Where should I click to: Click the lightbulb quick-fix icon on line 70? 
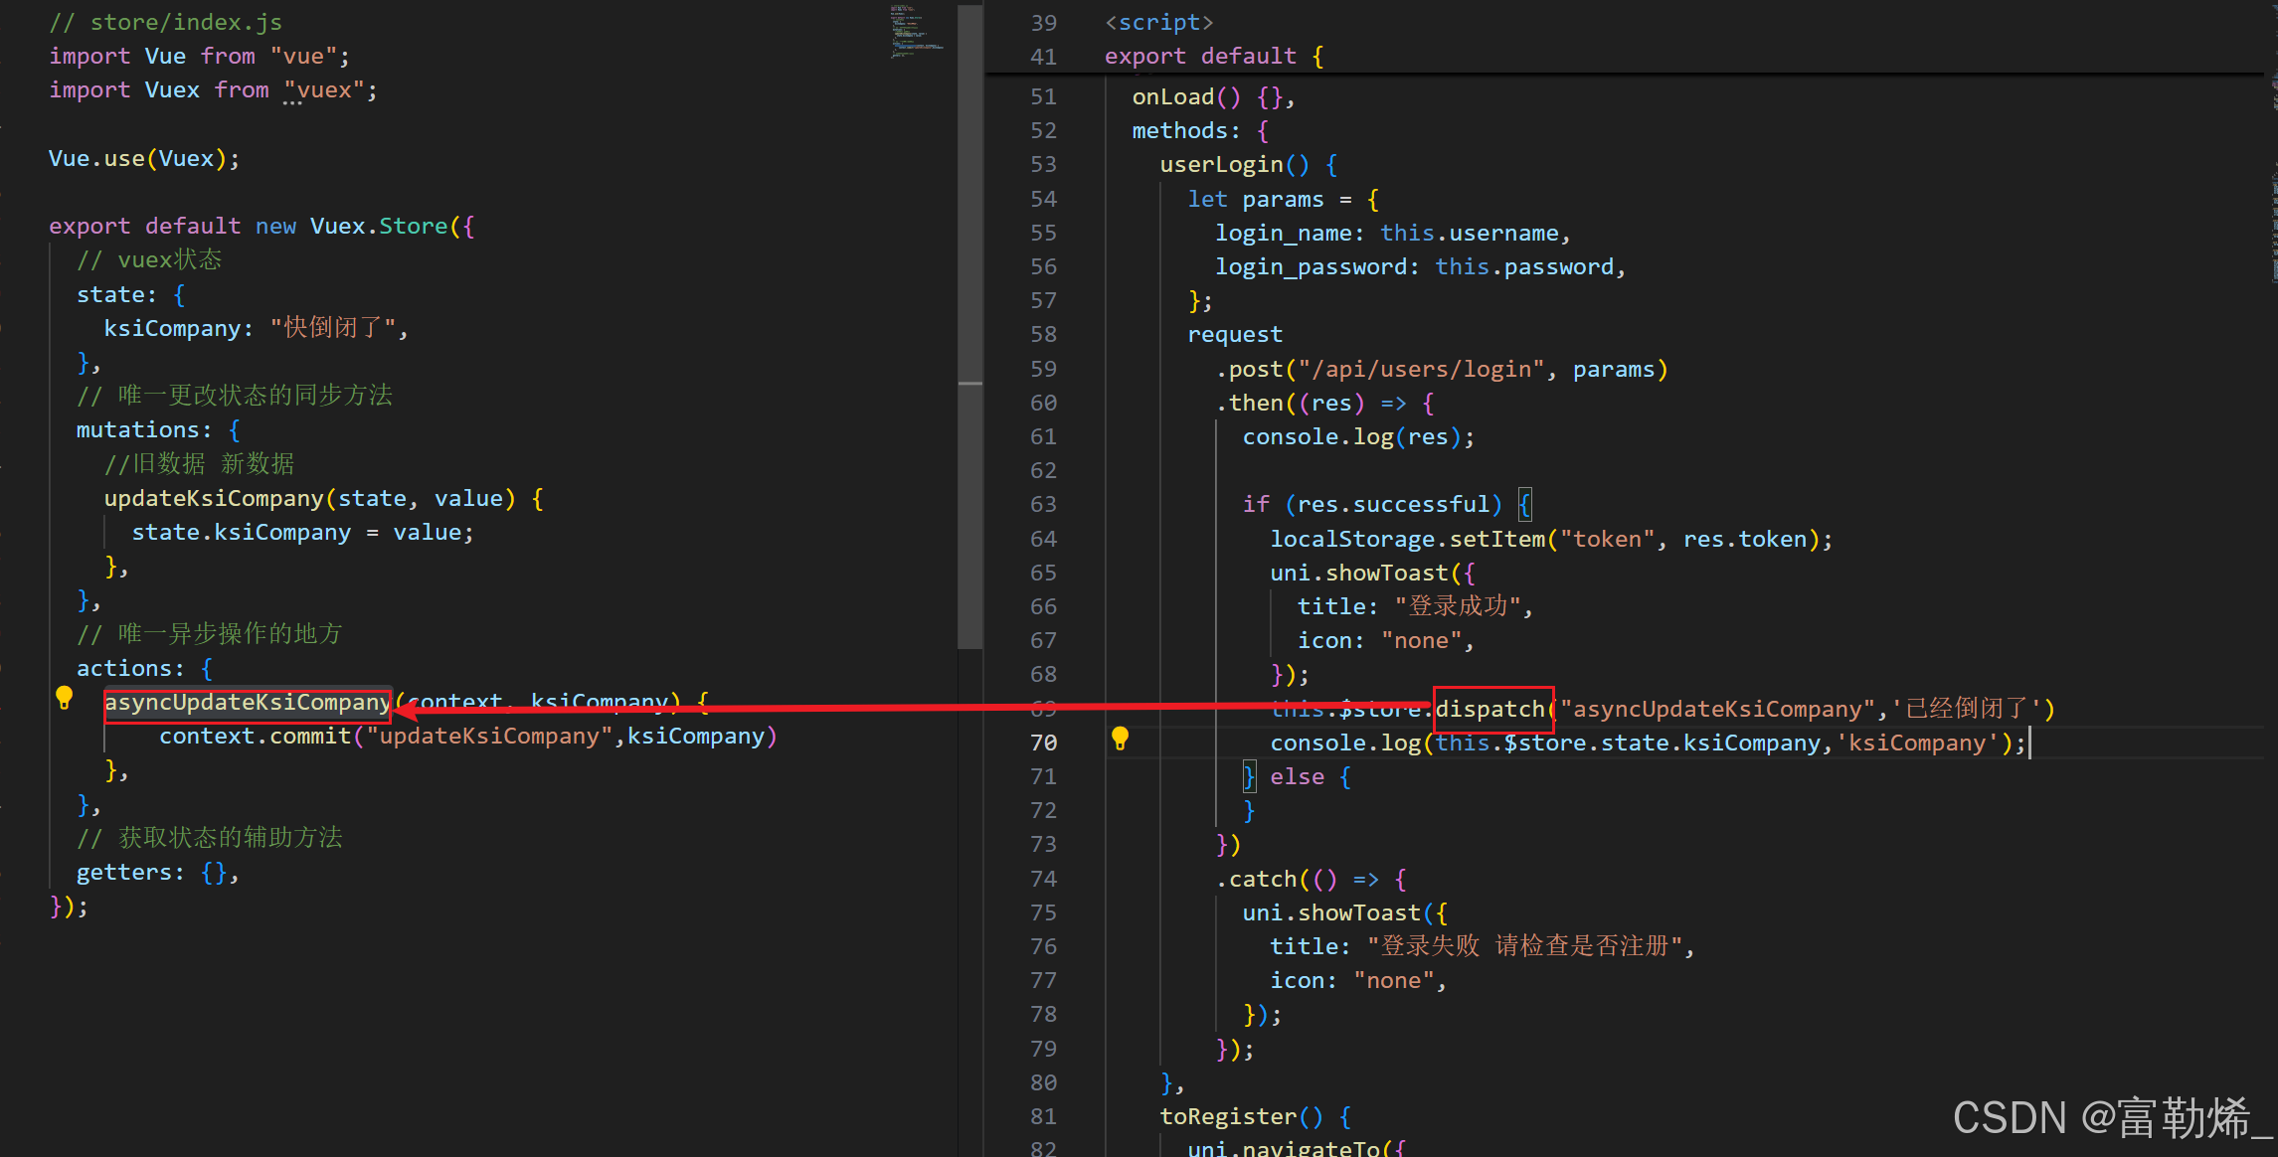point(1122,740)
